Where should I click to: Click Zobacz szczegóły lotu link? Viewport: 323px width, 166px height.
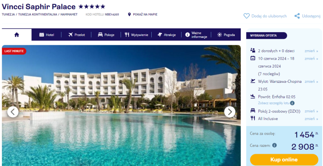click(274, 103)
